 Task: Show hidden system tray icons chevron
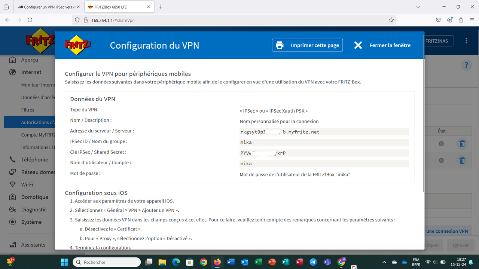coord(384,262)
